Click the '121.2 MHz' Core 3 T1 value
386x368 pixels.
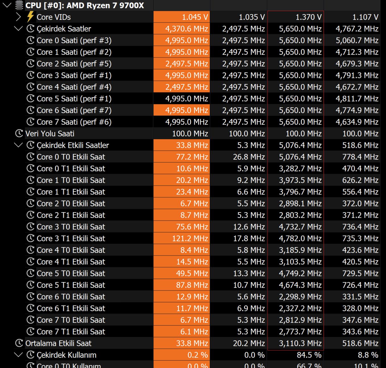(x=190, y=238)
